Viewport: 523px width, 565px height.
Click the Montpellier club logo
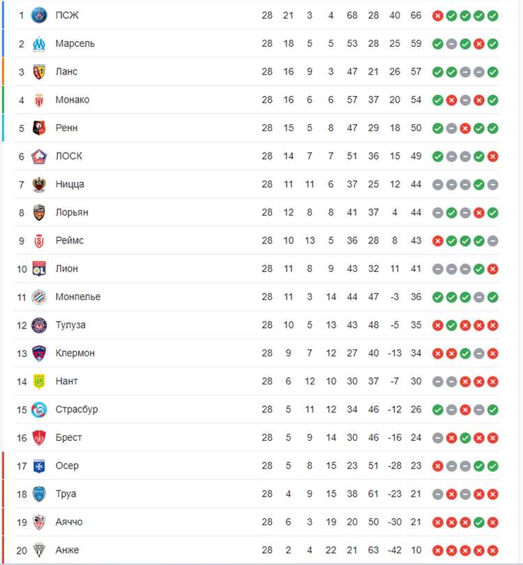(39, 297)
